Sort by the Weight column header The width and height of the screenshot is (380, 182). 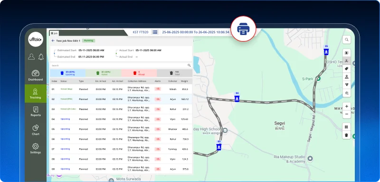coord(184,81)
